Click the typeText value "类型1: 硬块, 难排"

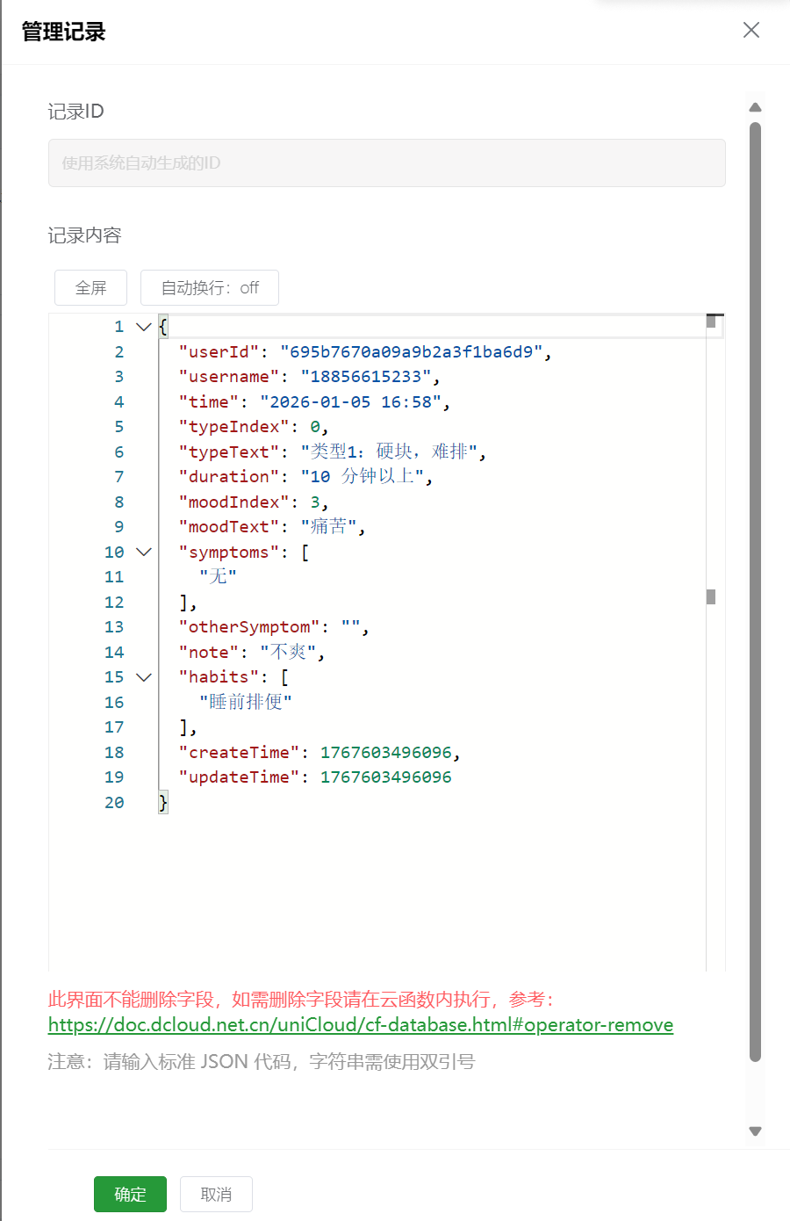click(389, 452)
